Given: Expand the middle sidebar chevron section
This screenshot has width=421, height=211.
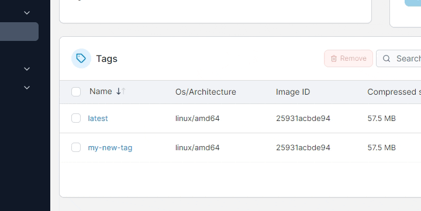Looking at the screenshot, I should coord(27,69).
